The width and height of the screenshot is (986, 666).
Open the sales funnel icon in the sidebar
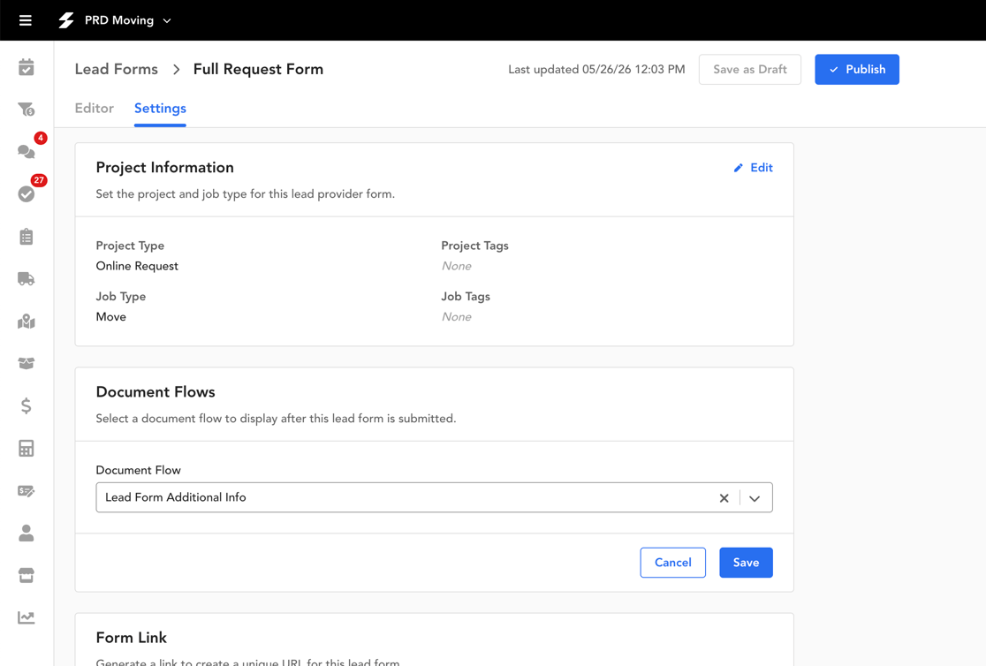click(x=26, y=110)
